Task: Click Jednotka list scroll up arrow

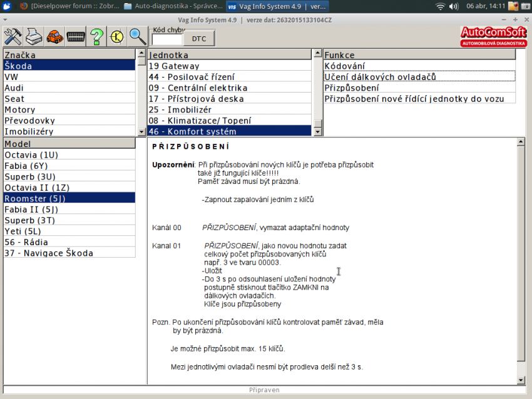Action: pyautogui.click(x=317, y=53)
